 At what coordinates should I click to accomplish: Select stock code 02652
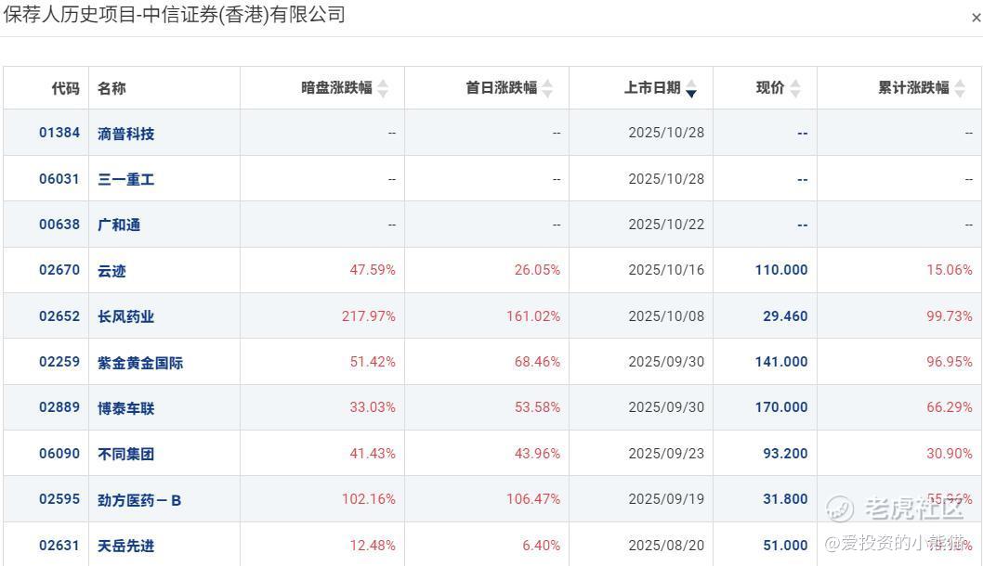(59, 316)
